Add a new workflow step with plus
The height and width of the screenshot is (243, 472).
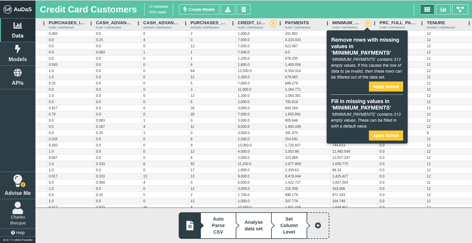click(318, 226)
